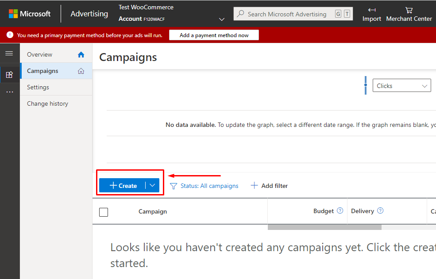Open Settings in the side menu

[x=56, y=87]
